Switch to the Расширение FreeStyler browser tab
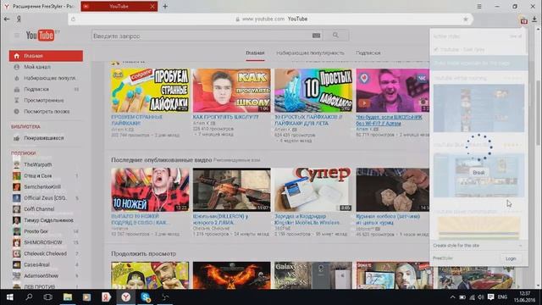542x305 pixels. 40,6
